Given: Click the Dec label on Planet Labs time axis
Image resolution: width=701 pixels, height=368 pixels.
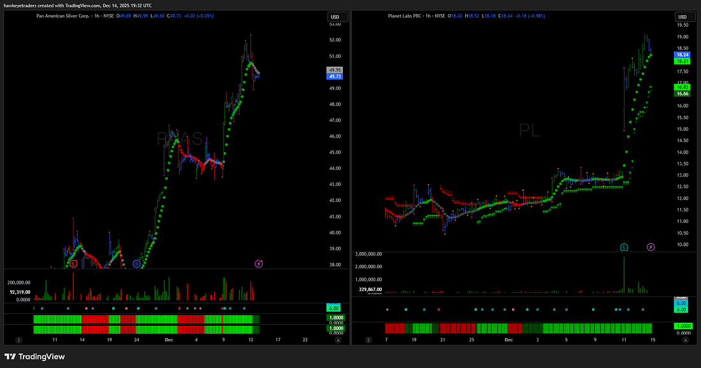Looking at the screenshot, I should pyautogui.click(x=509, y=340).
